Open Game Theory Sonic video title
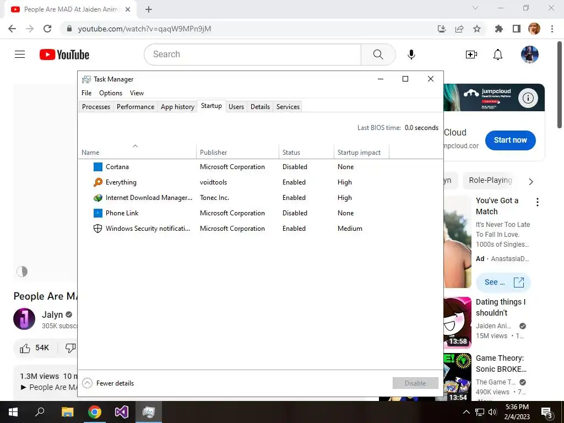564x423 pixels. 501,364
